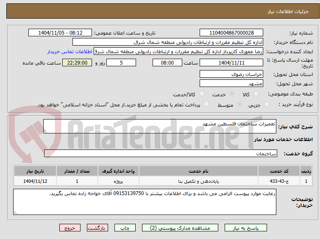Click the remaining days field showing 5
320x239 pixels.
[x=121, y=62]
